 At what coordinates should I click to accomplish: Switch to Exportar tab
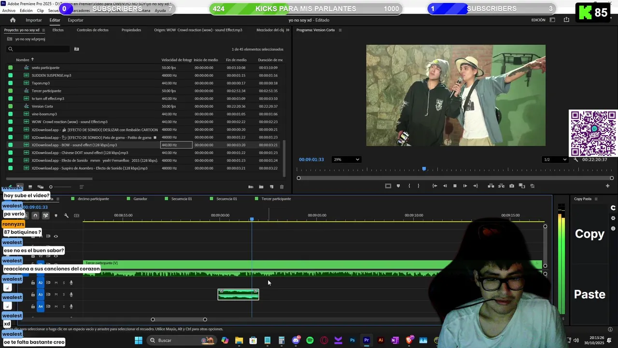click(x=75, y=20)
